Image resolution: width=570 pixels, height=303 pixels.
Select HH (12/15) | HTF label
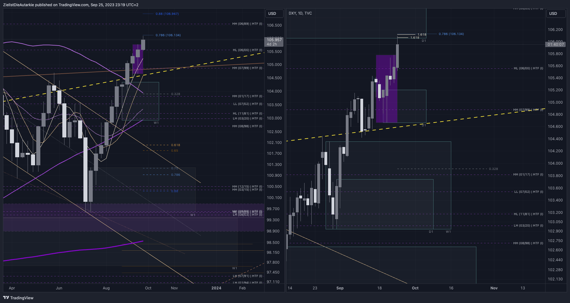click(x=247, y=187)
